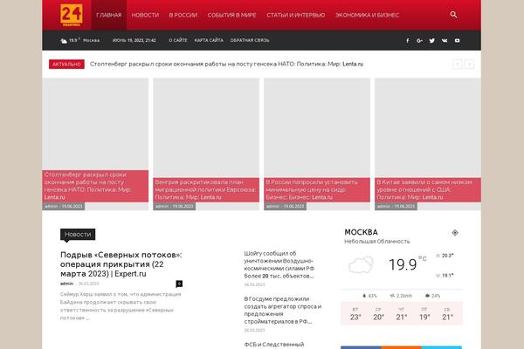The height and width of the screenshot is (349, 524).
Task: Open the О сайте link
Action: point(178,40)
